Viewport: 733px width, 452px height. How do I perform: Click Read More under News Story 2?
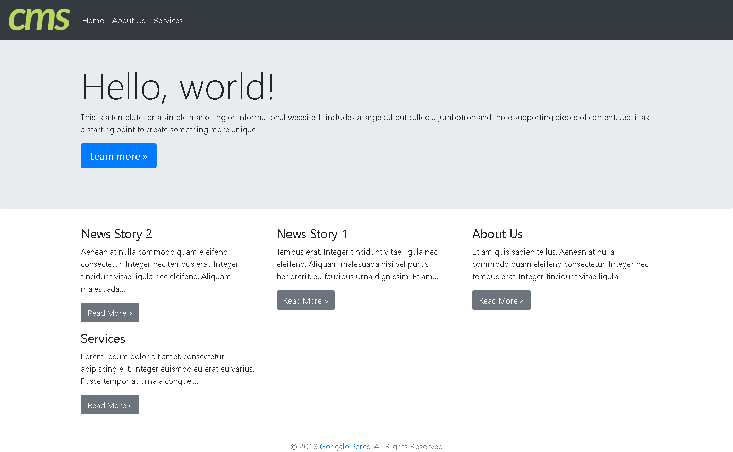[110, 313]
